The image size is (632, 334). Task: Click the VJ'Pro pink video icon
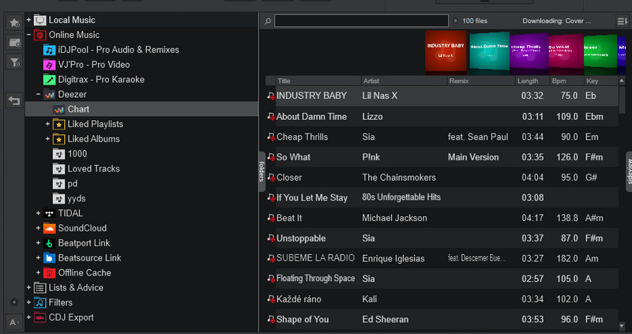(49, 65)
